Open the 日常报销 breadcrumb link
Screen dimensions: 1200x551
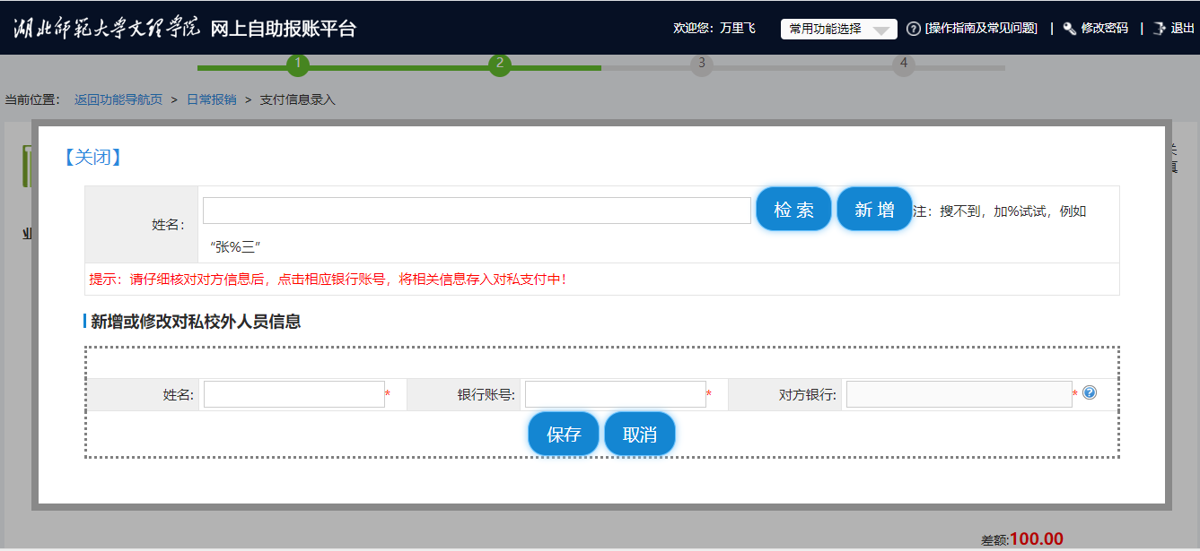tap(211, 99)
